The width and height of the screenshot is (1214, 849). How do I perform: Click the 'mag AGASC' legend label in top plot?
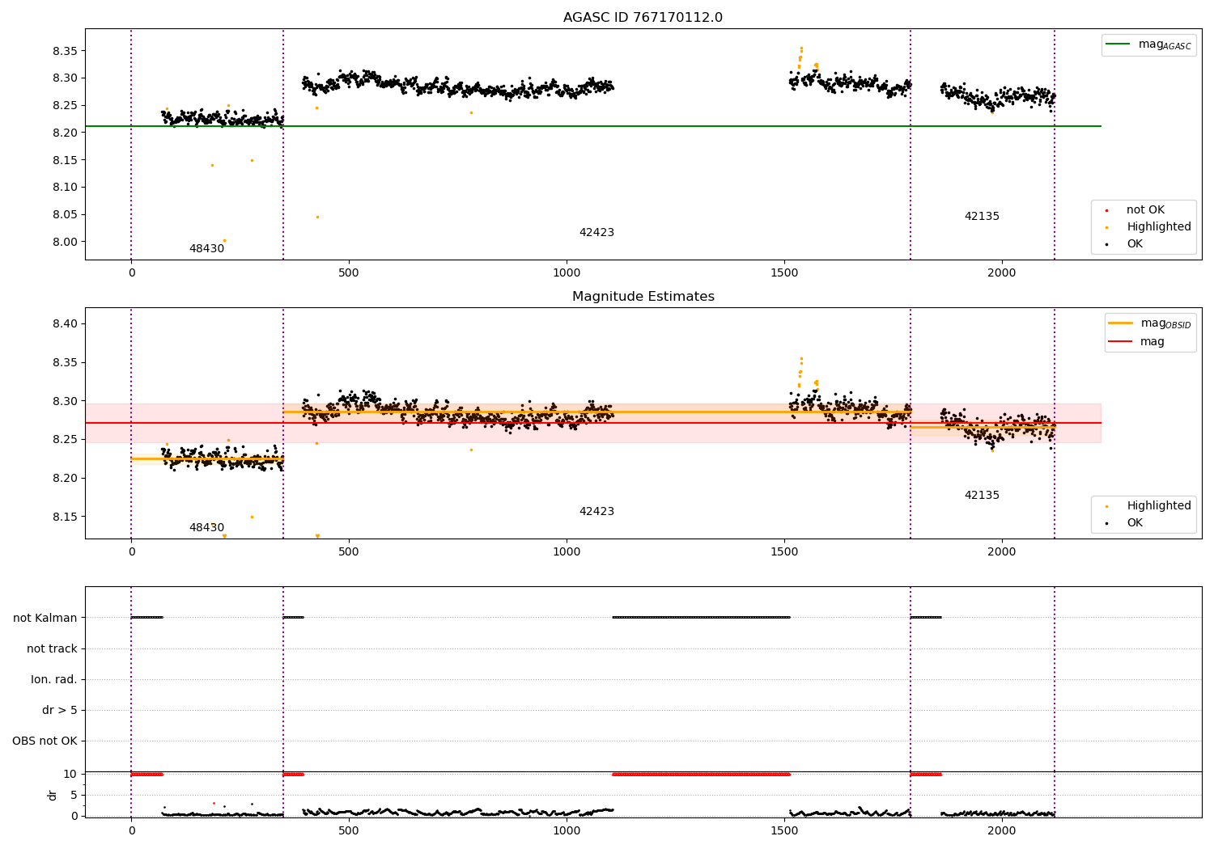(x=1165, y=44)
